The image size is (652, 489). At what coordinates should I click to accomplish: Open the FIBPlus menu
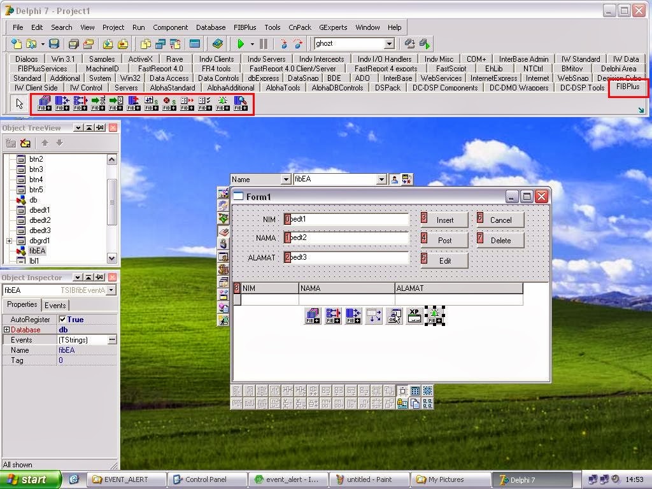tap(244, 27)
